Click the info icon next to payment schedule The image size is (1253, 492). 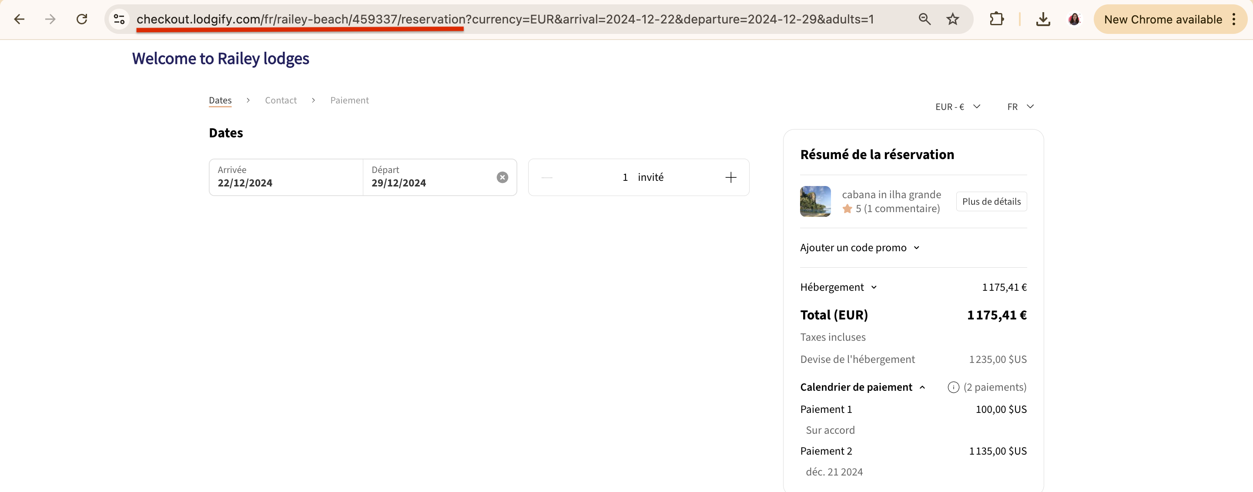[953, 387]
